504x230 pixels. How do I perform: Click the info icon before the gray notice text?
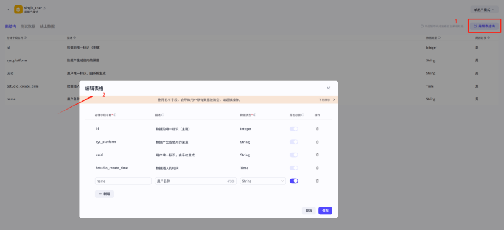point(422,26)
